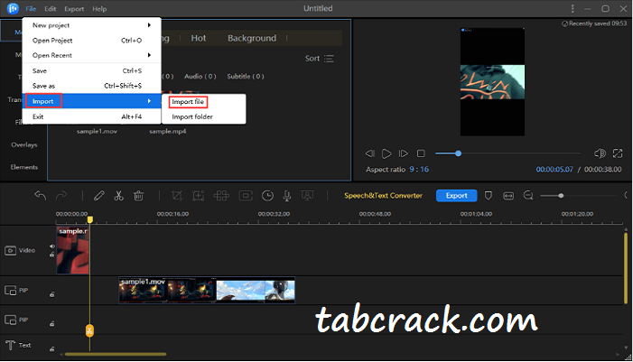Click the blue Export button
The width and height of the screenshot is (633, 362).
coord(457,196)
